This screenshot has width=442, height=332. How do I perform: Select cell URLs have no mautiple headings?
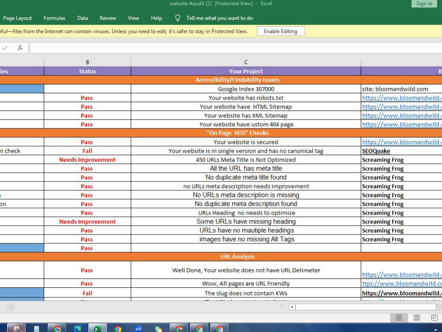pos(246,230)
